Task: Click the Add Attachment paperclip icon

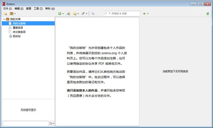Action: point(83,14)
